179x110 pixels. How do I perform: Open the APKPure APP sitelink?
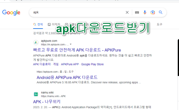[70, 64]
